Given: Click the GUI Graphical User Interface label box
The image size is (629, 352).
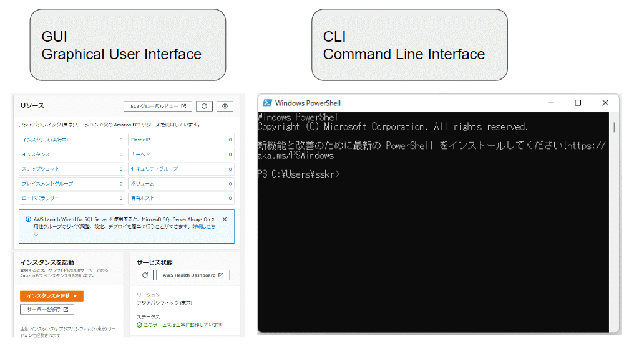Looking at the screenshot, I should [x=127, y=45].
